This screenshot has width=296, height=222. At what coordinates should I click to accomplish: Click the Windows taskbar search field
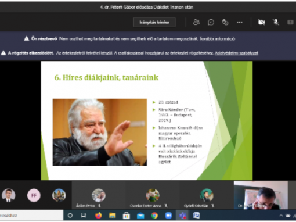[31, 216]
